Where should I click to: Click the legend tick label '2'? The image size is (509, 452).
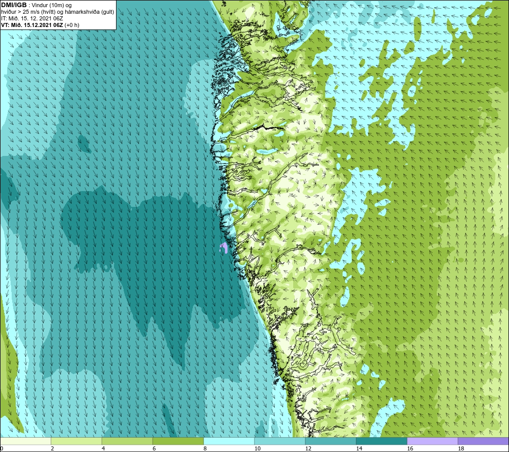click(x=52, y=448)
